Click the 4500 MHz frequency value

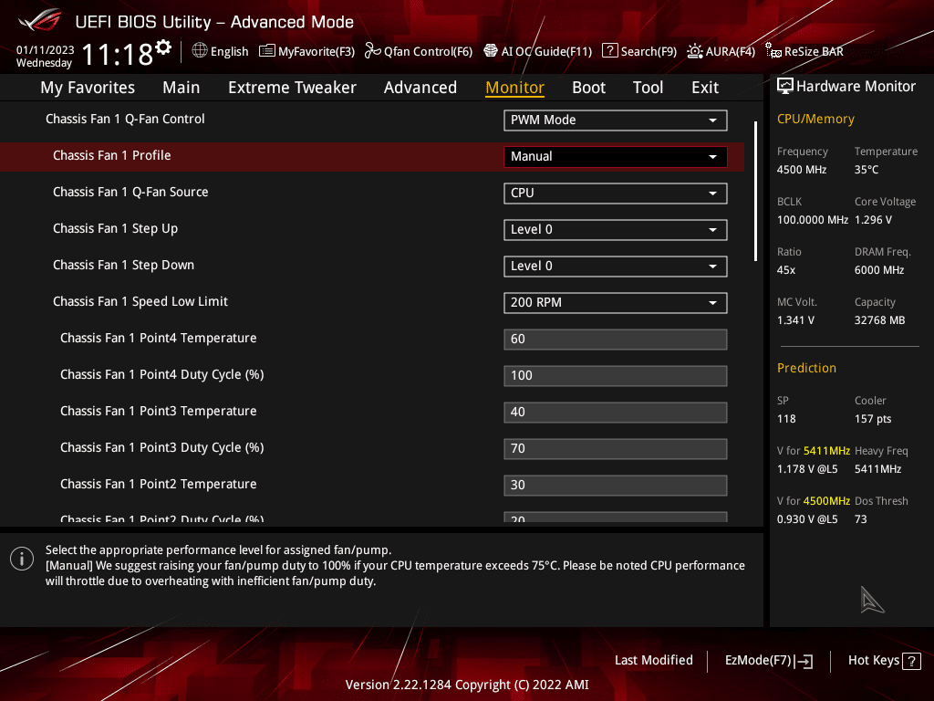point(801,170)
